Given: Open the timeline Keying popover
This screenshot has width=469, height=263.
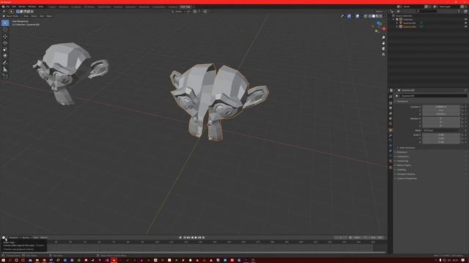Looking at the screenshot, I should click(x=26, y=237).
